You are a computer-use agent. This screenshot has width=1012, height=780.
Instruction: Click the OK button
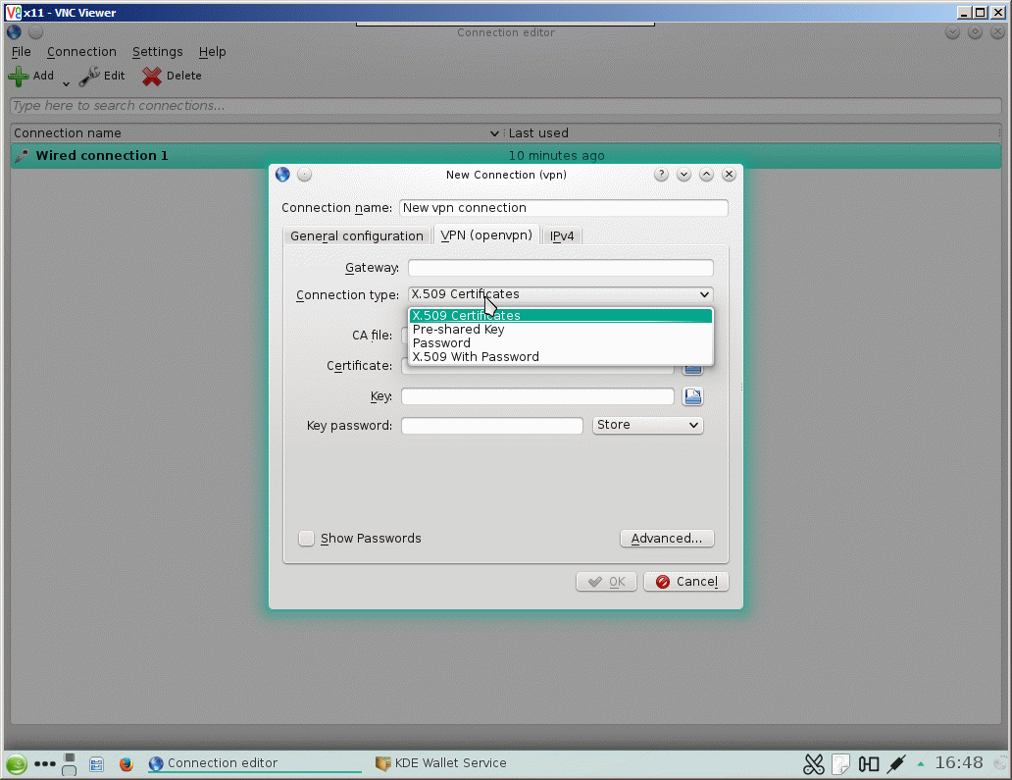pyautogui.click(x=606, y=582)
